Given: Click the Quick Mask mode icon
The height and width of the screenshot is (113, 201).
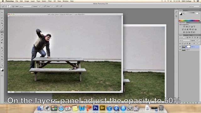Looking at the screenshot, I should tap(2, 73).
